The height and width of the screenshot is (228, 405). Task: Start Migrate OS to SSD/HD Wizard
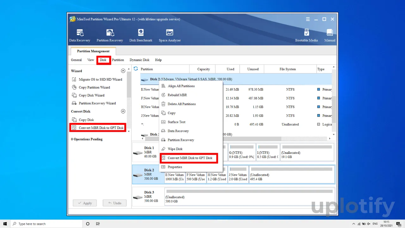tap(97, 79)
